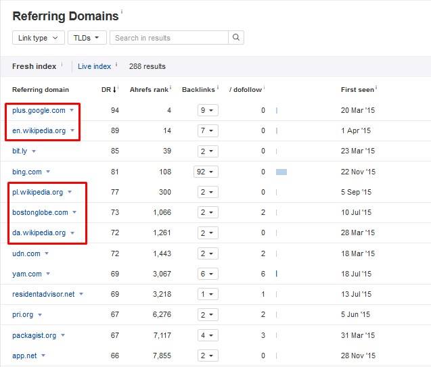Expand plus.google.com backlinks count dropdown

point(207,110)
